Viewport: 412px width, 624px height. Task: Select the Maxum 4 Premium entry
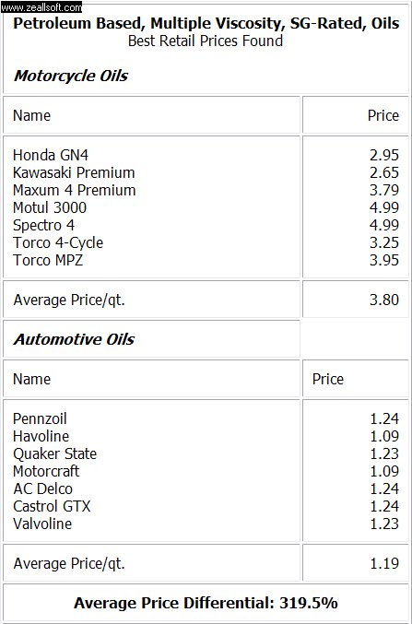(75, 190)
